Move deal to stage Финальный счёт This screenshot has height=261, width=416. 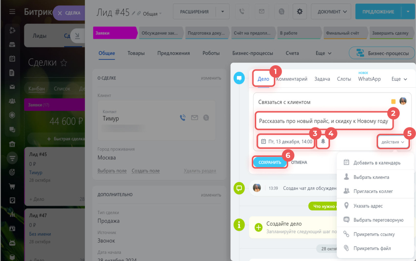click(x=346, y=33)
